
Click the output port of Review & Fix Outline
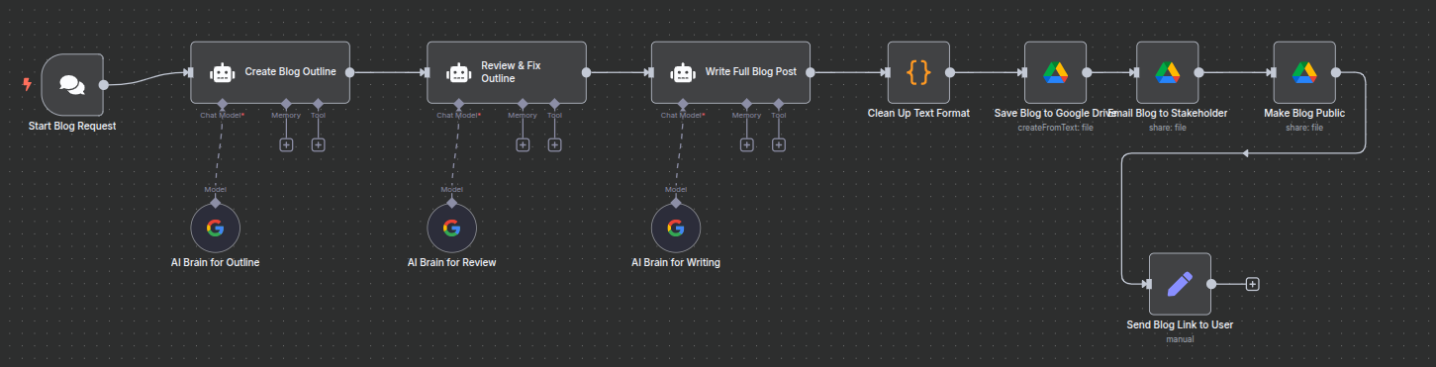[x=587, y=72]
